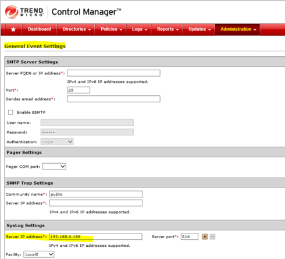Screen dimensions: 285x259
Task: Open the Administration menu
Action: point(238,29)
